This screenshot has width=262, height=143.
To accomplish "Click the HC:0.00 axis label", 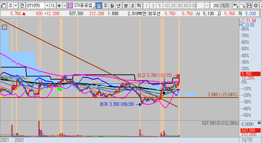I will [x=247, y=25].
